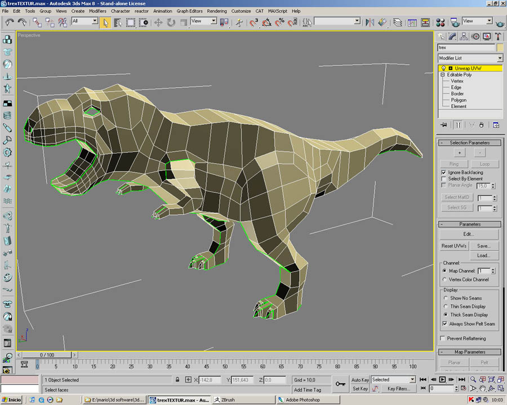Image resolution: width=507 pixels, height=405 pixels.
Task: Click the Configure Modifier Sets icon
Action: point(496,125)
